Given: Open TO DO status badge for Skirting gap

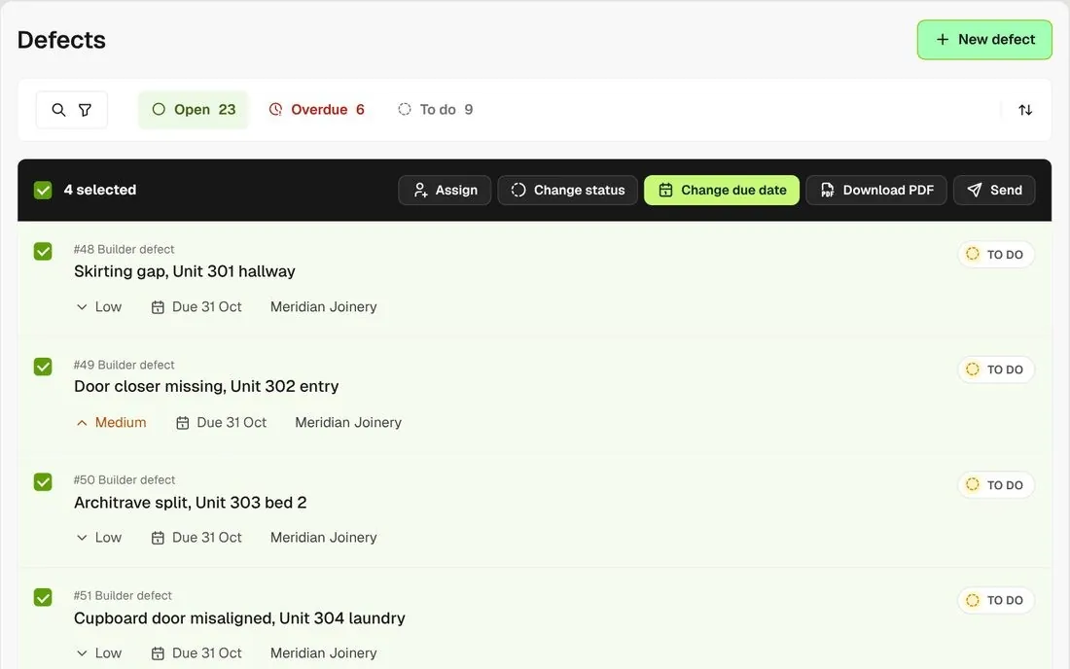Looking at the screenshot, I should [996, 255].
